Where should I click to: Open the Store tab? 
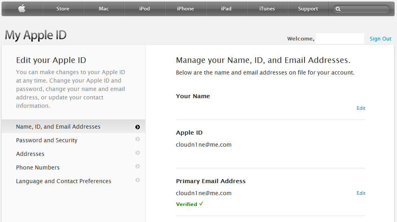coord(63,8)
